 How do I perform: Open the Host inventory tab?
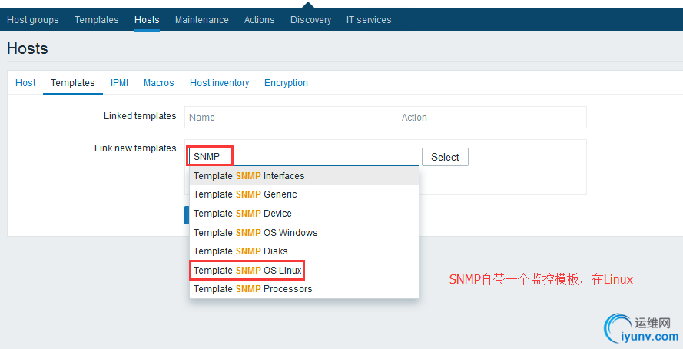(219, 83)
